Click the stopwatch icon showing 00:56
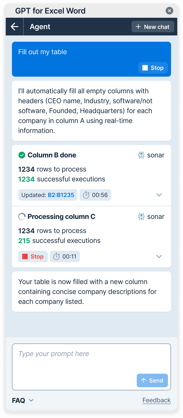 86,195
